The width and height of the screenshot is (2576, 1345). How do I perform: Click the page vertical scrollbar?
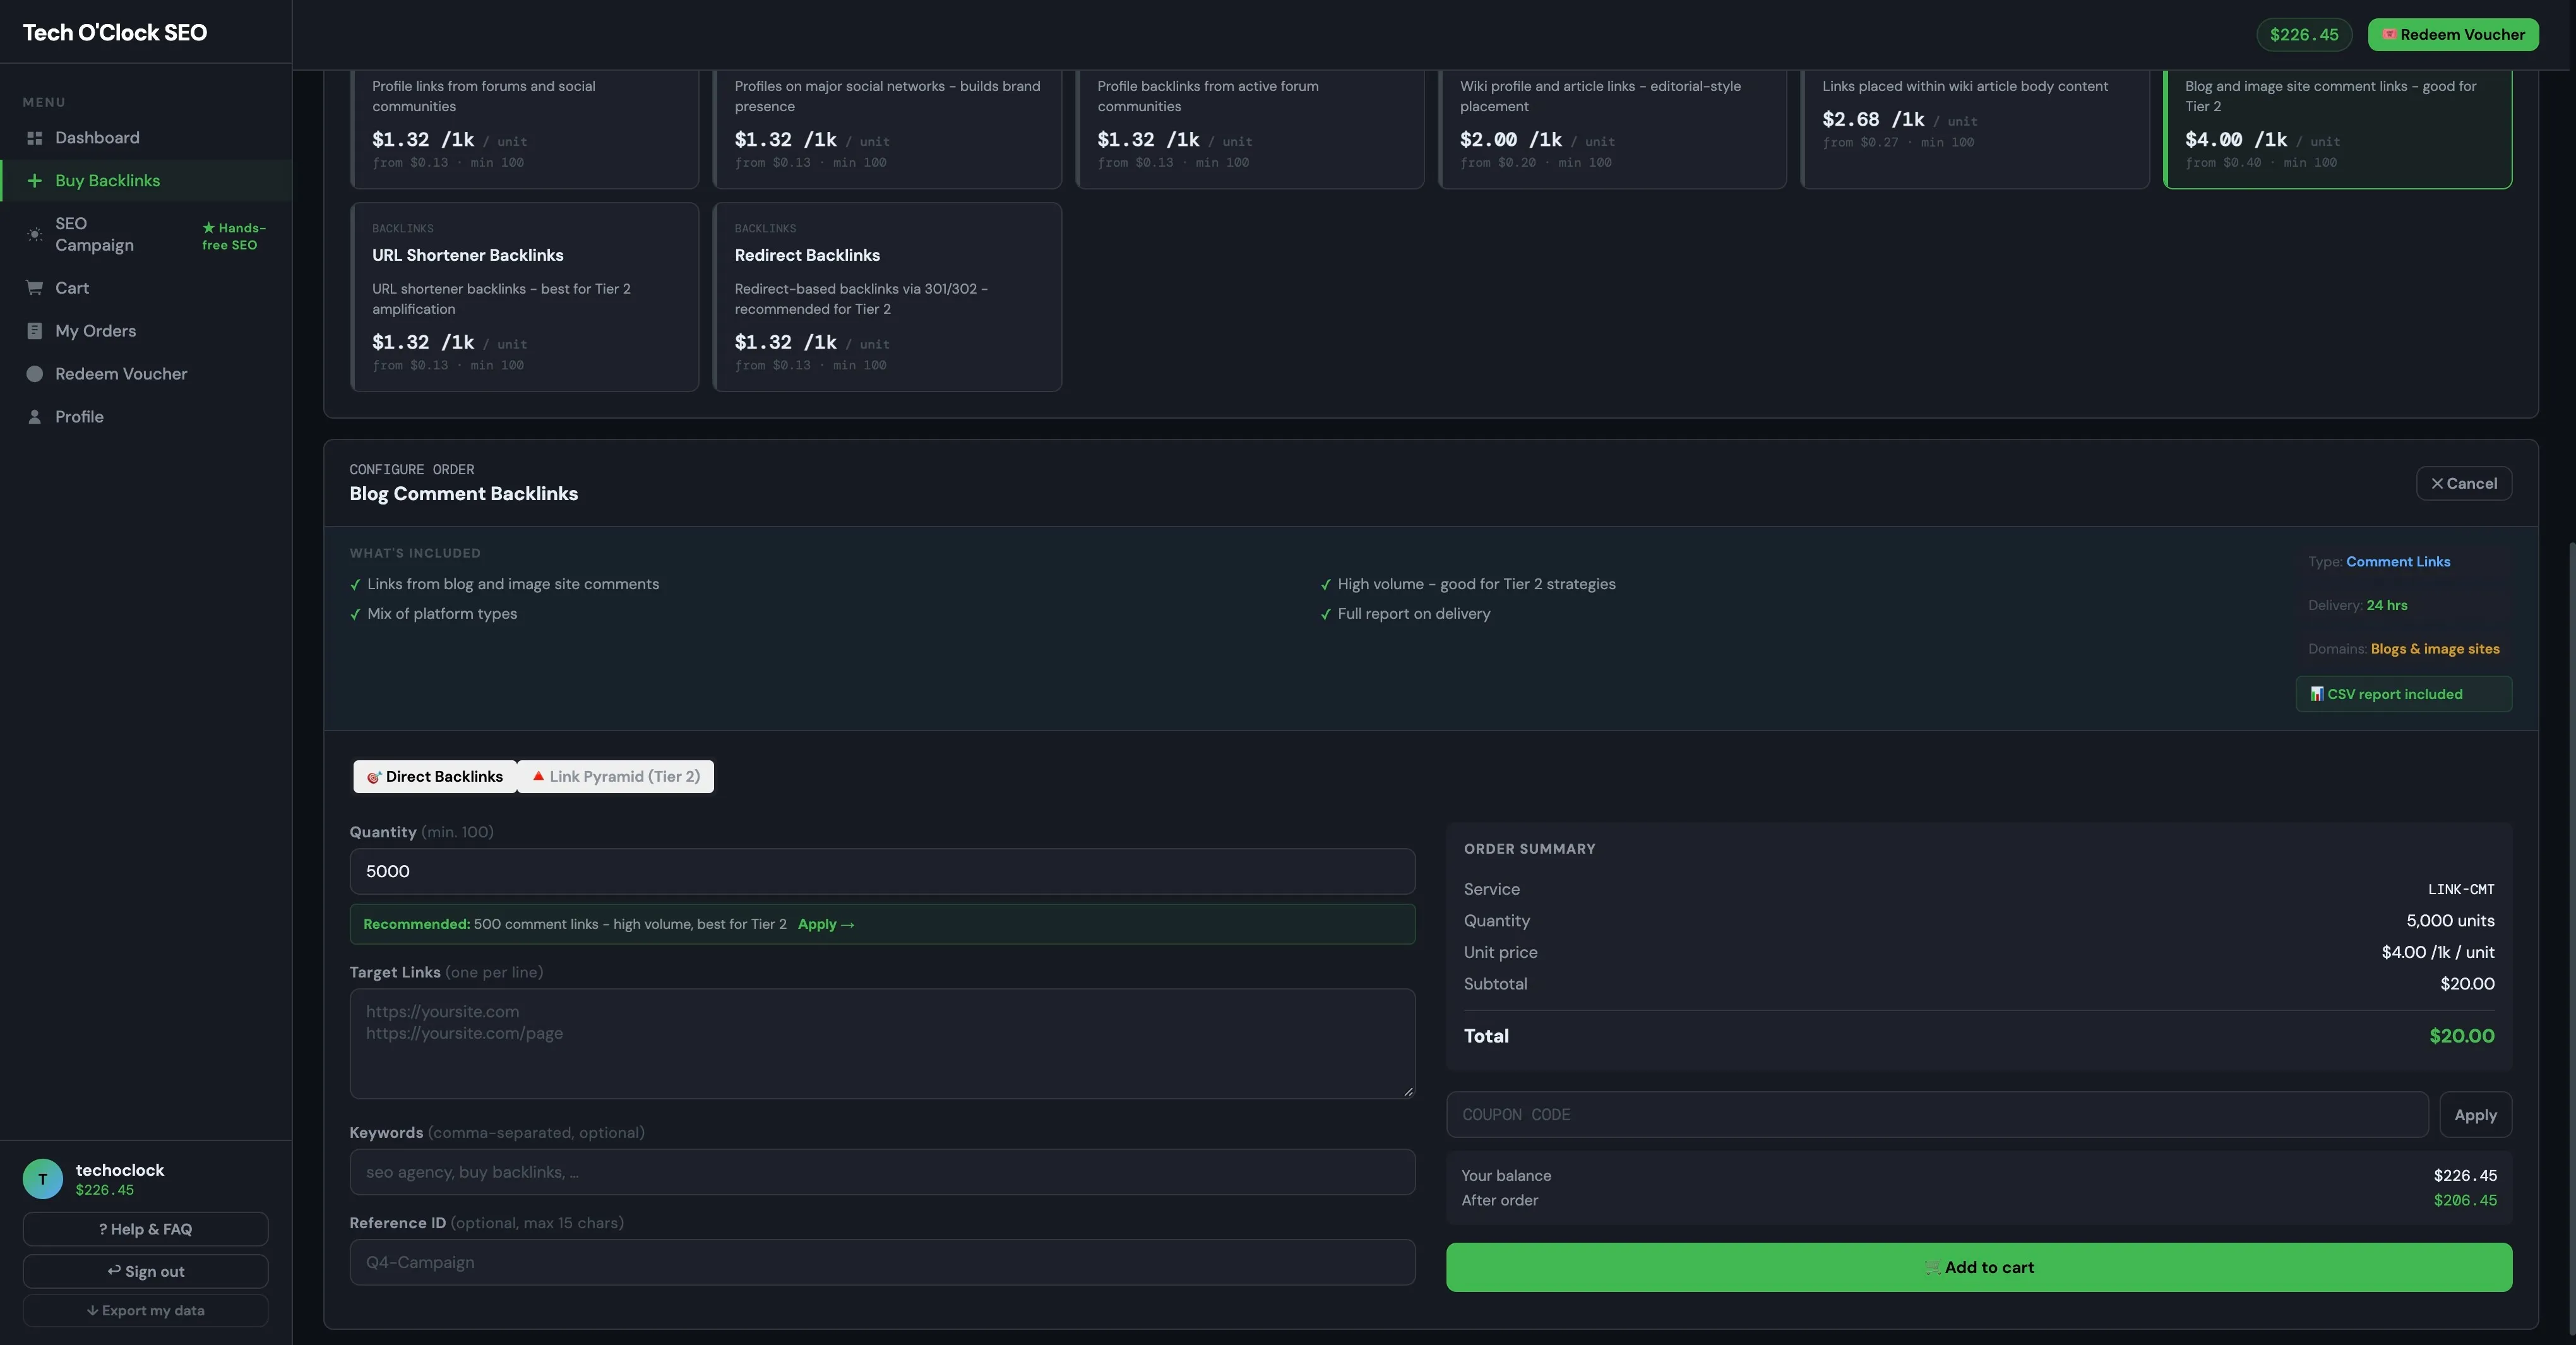[x=2571, y=940]
